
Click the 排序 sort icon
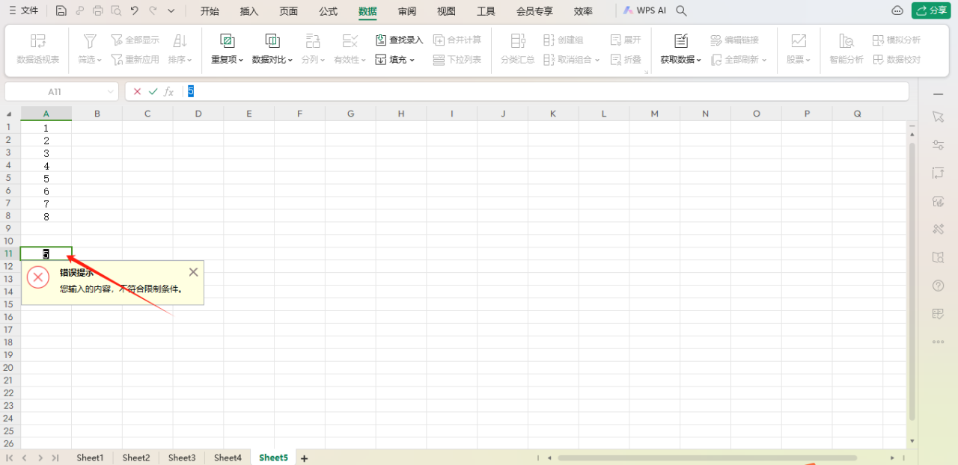[x=180, y=40]
